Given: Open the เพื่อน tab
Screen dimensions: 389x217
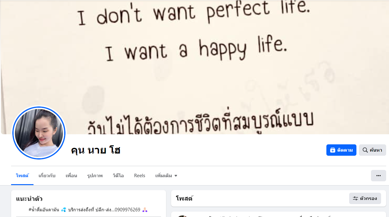Looking at the screenshot, I should [71, 176].
